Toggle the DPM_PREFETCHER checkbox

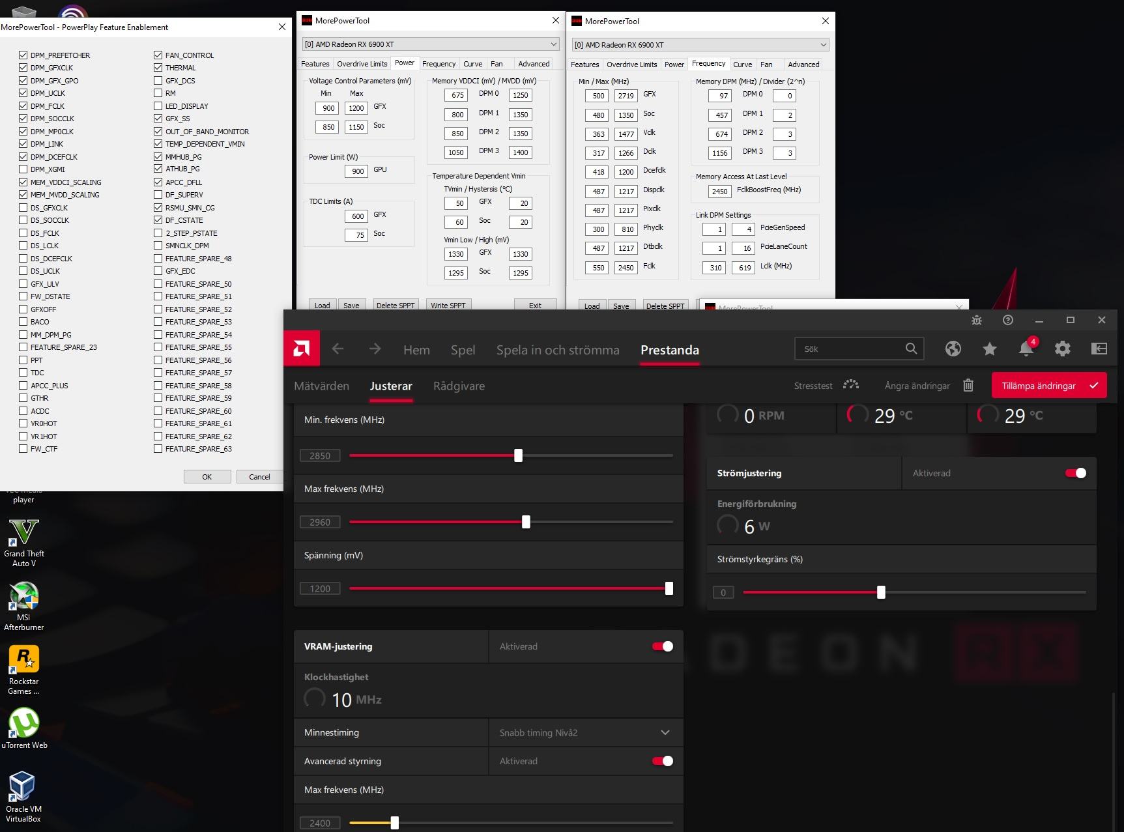(23, 55)
